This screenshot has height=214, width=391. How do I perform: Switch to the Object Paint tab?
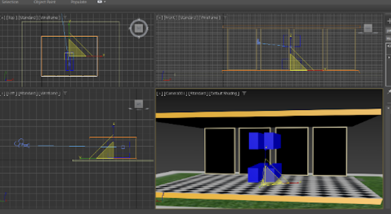point(45,2)
